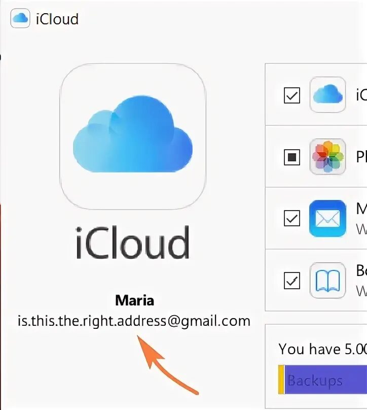Screen dimensions: 367x410
Task: Click the yellow storage bar segment
Action: [281, 380]
